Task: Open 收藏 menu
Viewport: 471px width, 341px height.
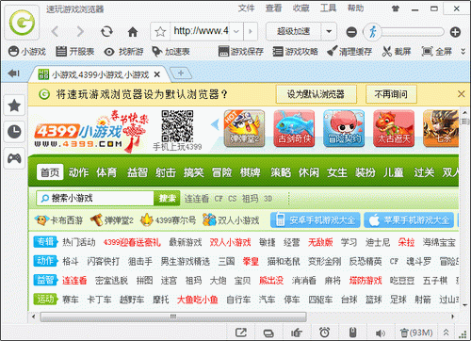Action: pyautogui.click(x=300, y=8)
